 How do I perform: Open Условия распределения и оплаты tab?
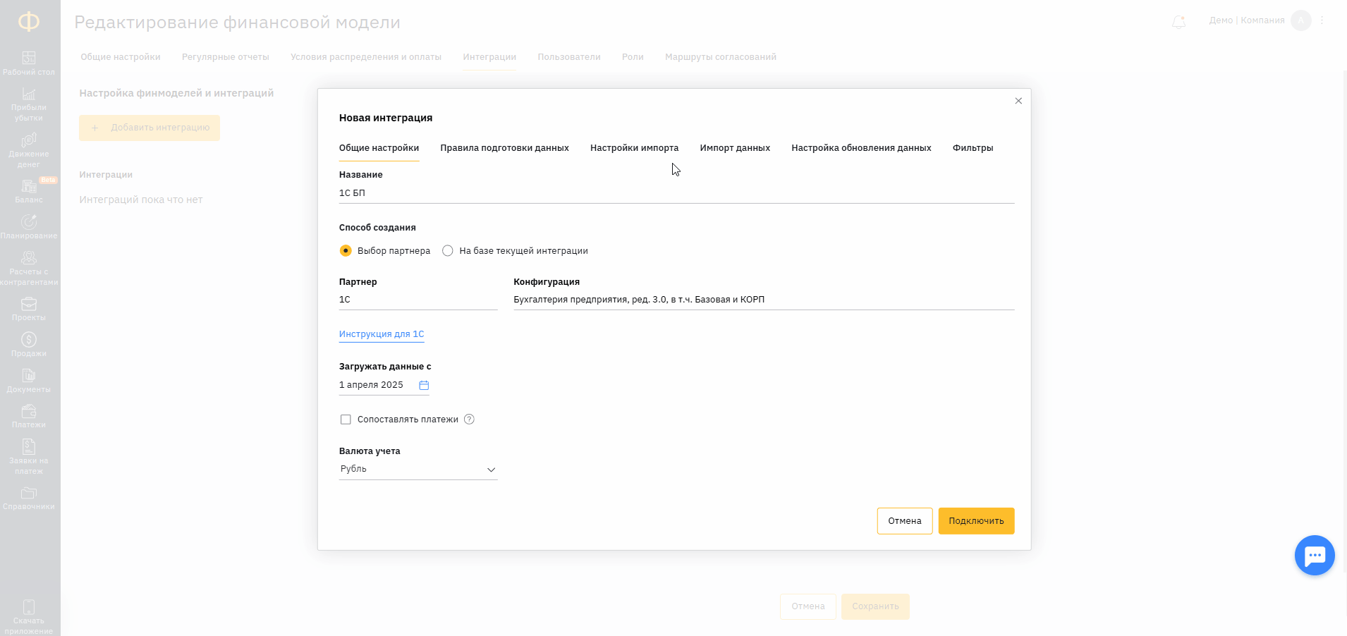(x=366, y=57)
